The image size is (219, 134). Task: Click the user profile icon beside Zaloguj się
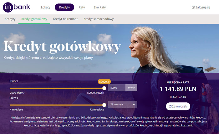pyautogui.click(x=193, y=7)
